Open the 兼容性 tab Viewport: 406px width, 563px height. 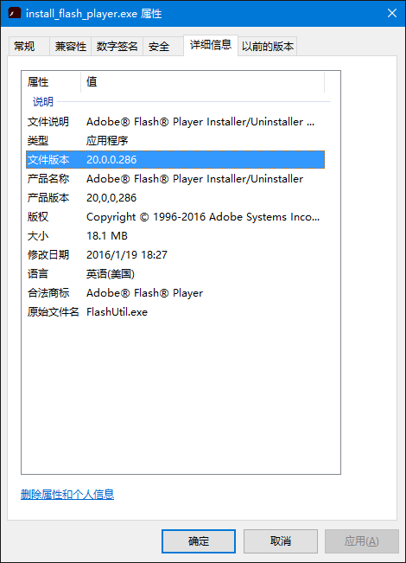pos(71,47)
